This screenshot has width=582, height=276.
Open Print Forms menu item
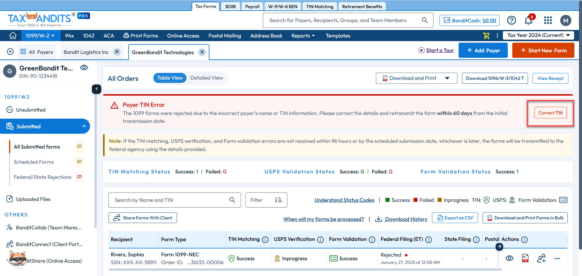tap(141, 36)
